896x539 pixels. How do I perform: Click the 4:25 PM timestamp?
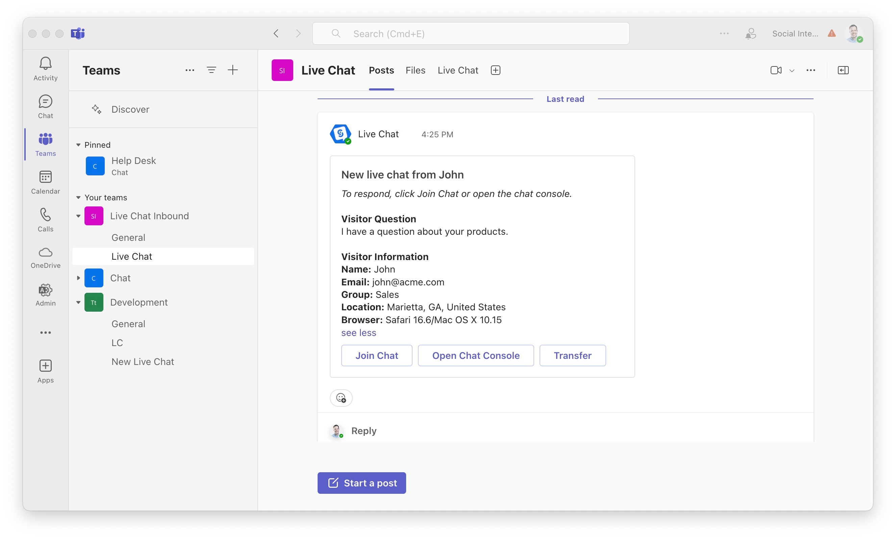tap(437, 134)
